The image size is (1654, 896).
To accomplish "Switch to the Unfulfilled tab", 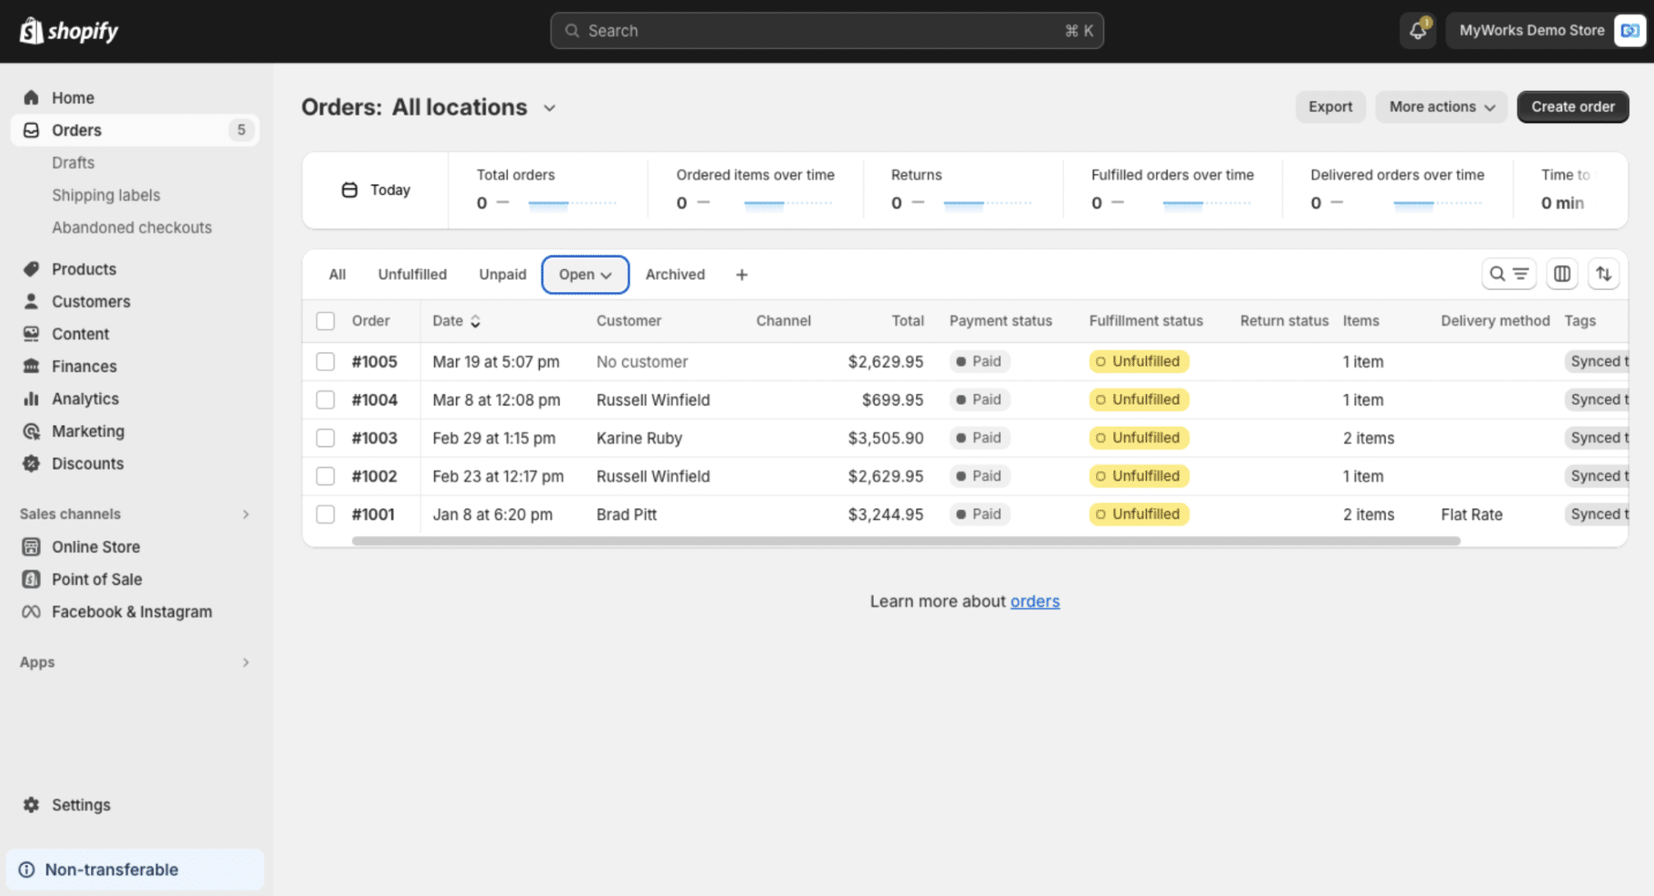I will [x=412, y=274].
